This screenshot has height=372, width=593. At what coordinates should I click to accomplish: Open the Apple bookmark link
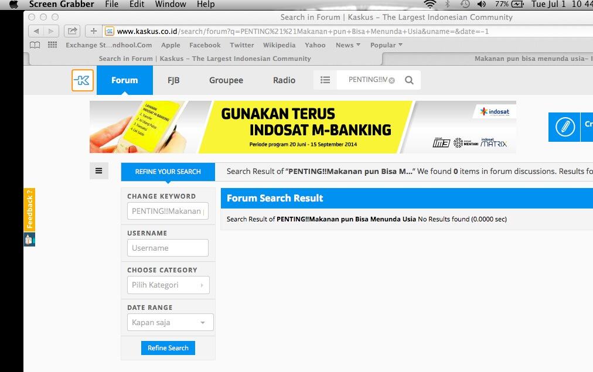[x=171, y=45]
